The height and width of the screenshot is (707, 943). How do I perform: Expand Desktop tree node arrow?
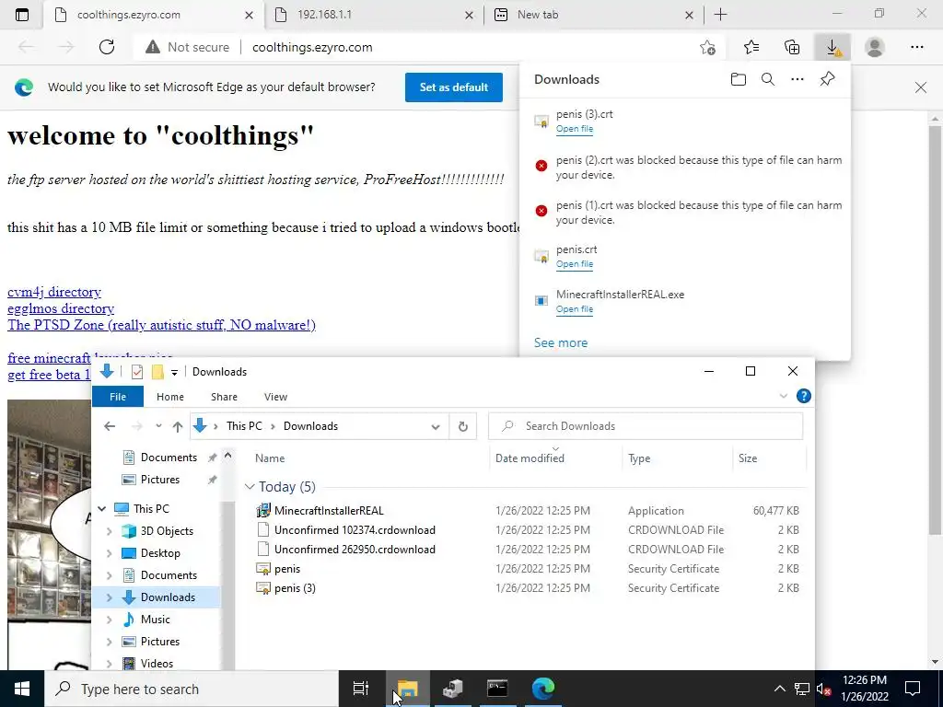coord(110,553)
